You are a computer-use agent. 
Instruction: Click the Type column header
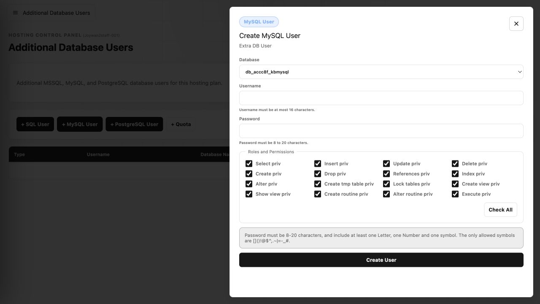tap(19, 155)
